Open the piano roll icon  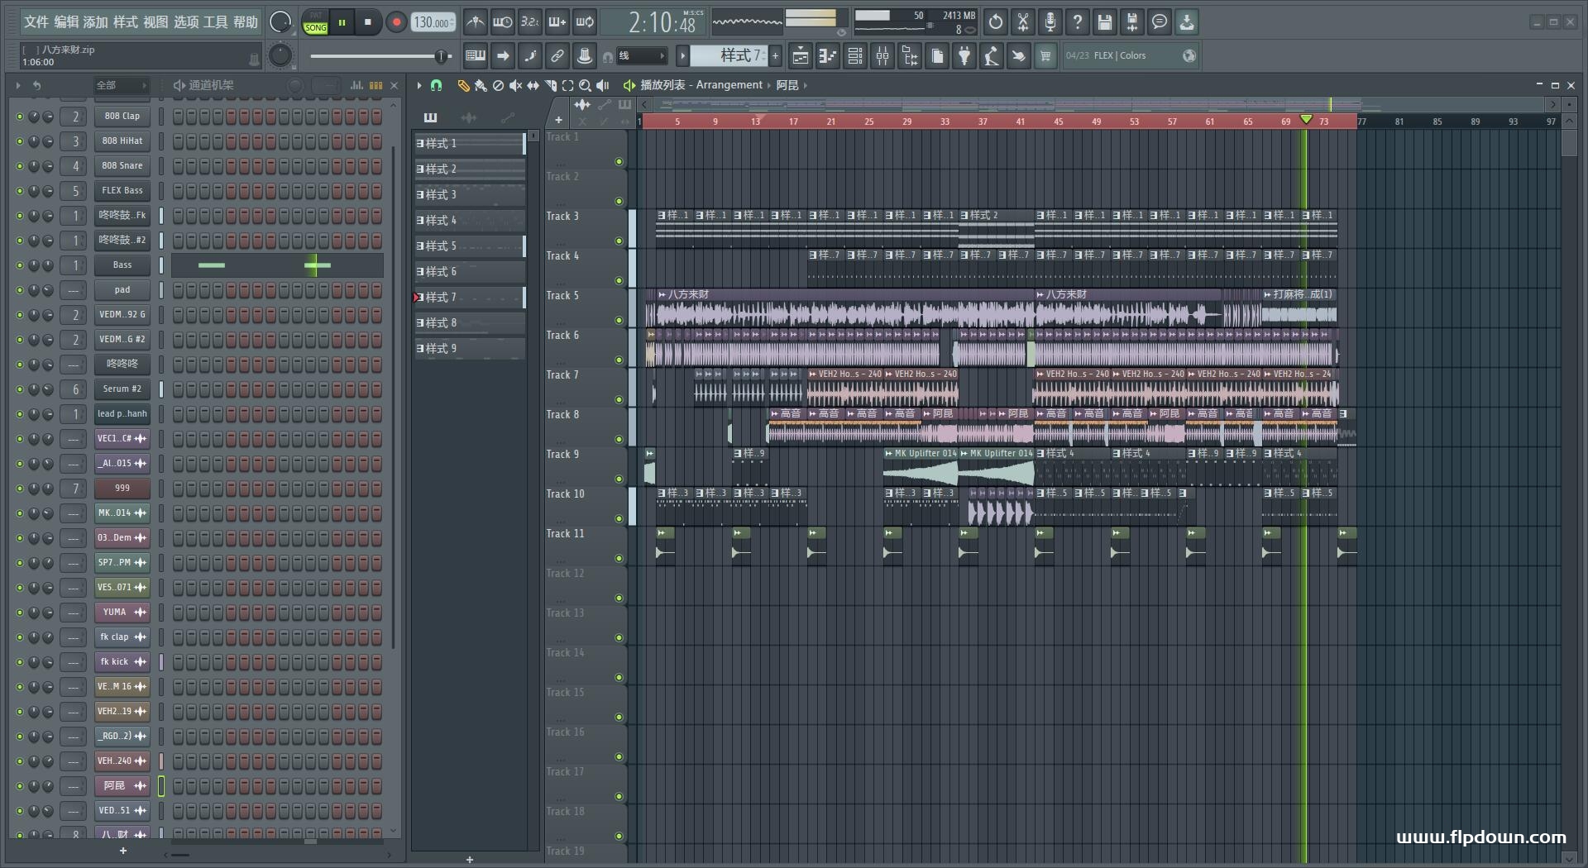click(827, 56)
